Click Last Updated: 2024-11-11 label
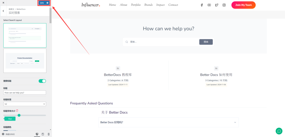The image size is (285, 137). click(x=118, y=85)
